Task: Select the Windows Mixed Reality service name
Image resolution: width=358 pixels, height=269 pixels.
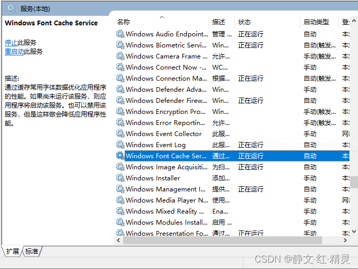Action: (x=165, y=212)
